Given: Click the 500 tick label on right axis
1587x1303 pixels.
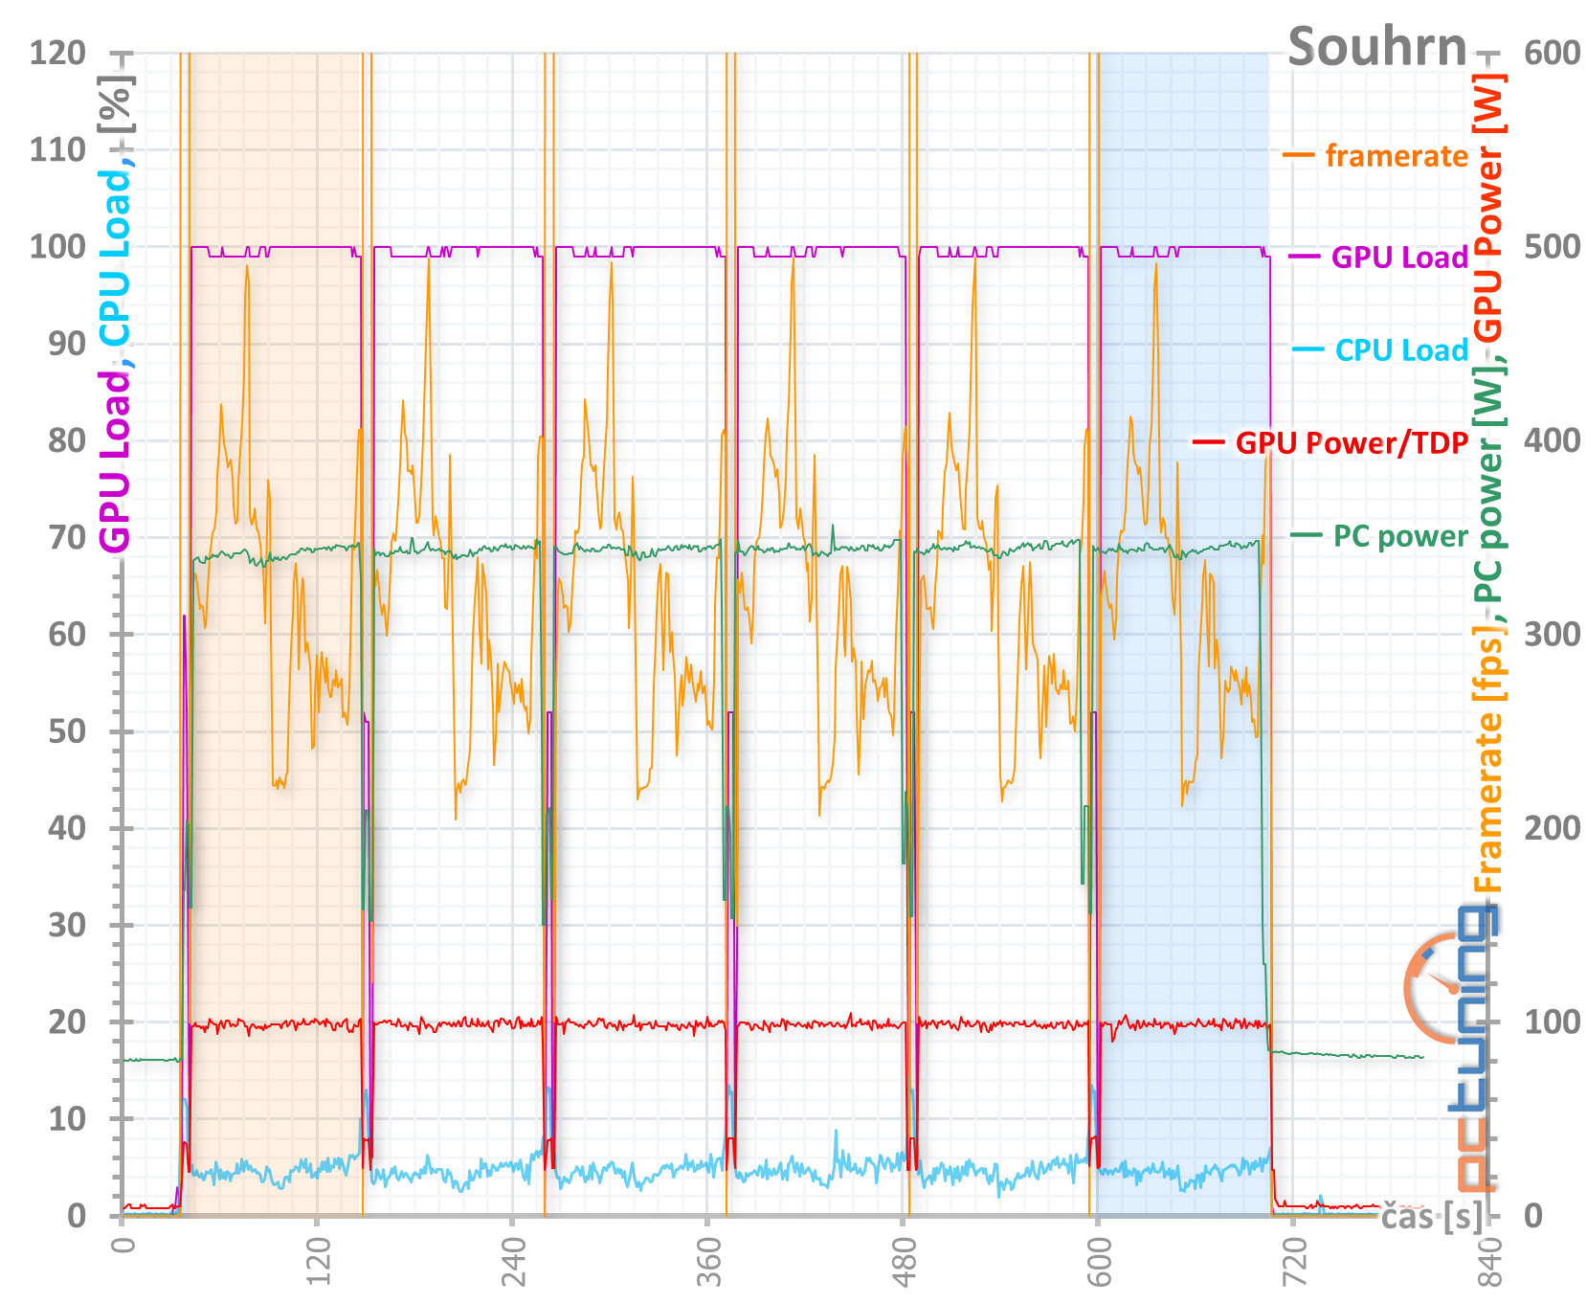Looking at the screenshot, I should 1552,246.
